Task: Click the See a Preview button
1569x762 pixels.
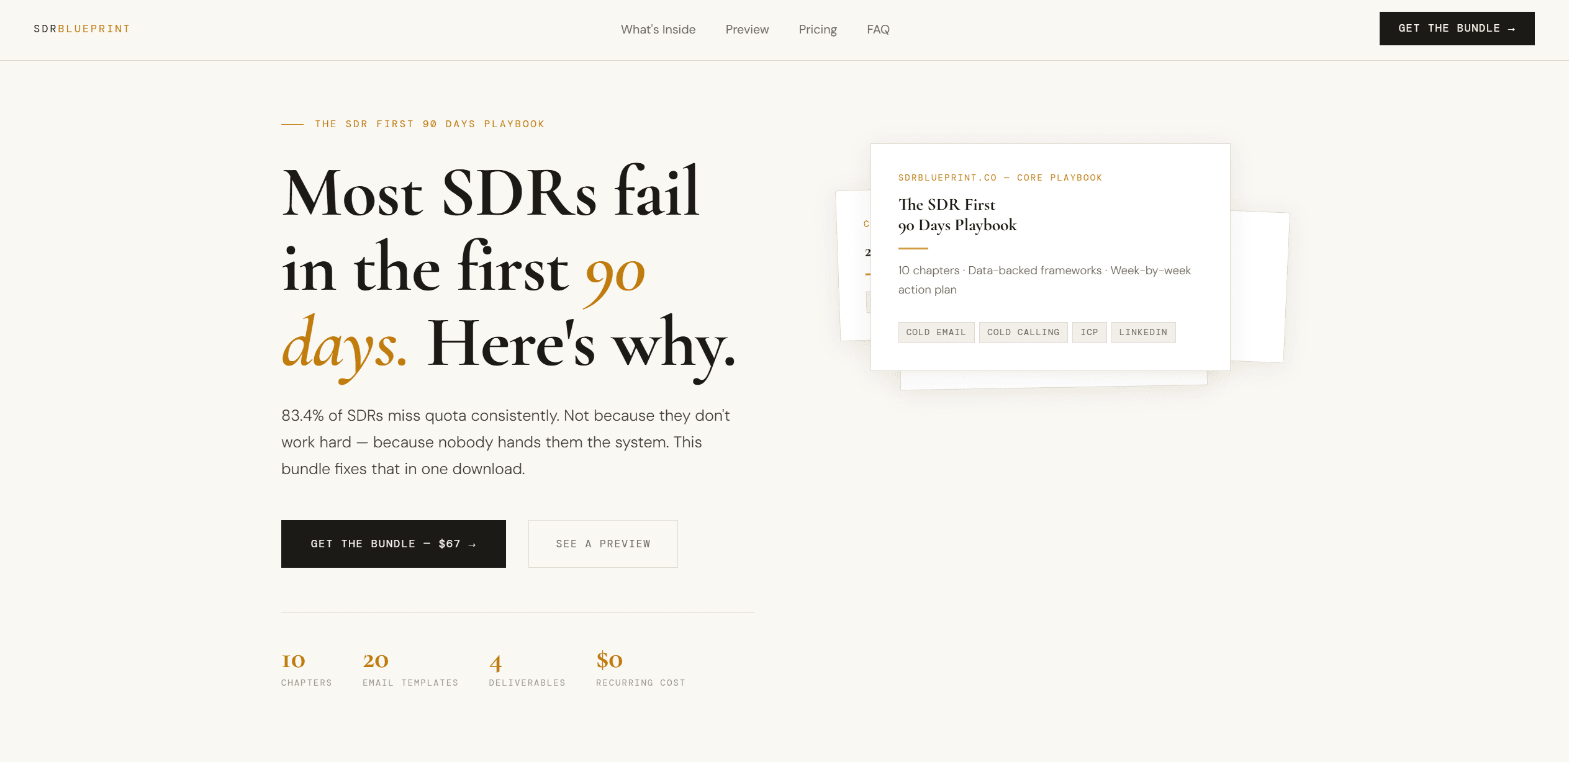Action: tap(603, 544)
